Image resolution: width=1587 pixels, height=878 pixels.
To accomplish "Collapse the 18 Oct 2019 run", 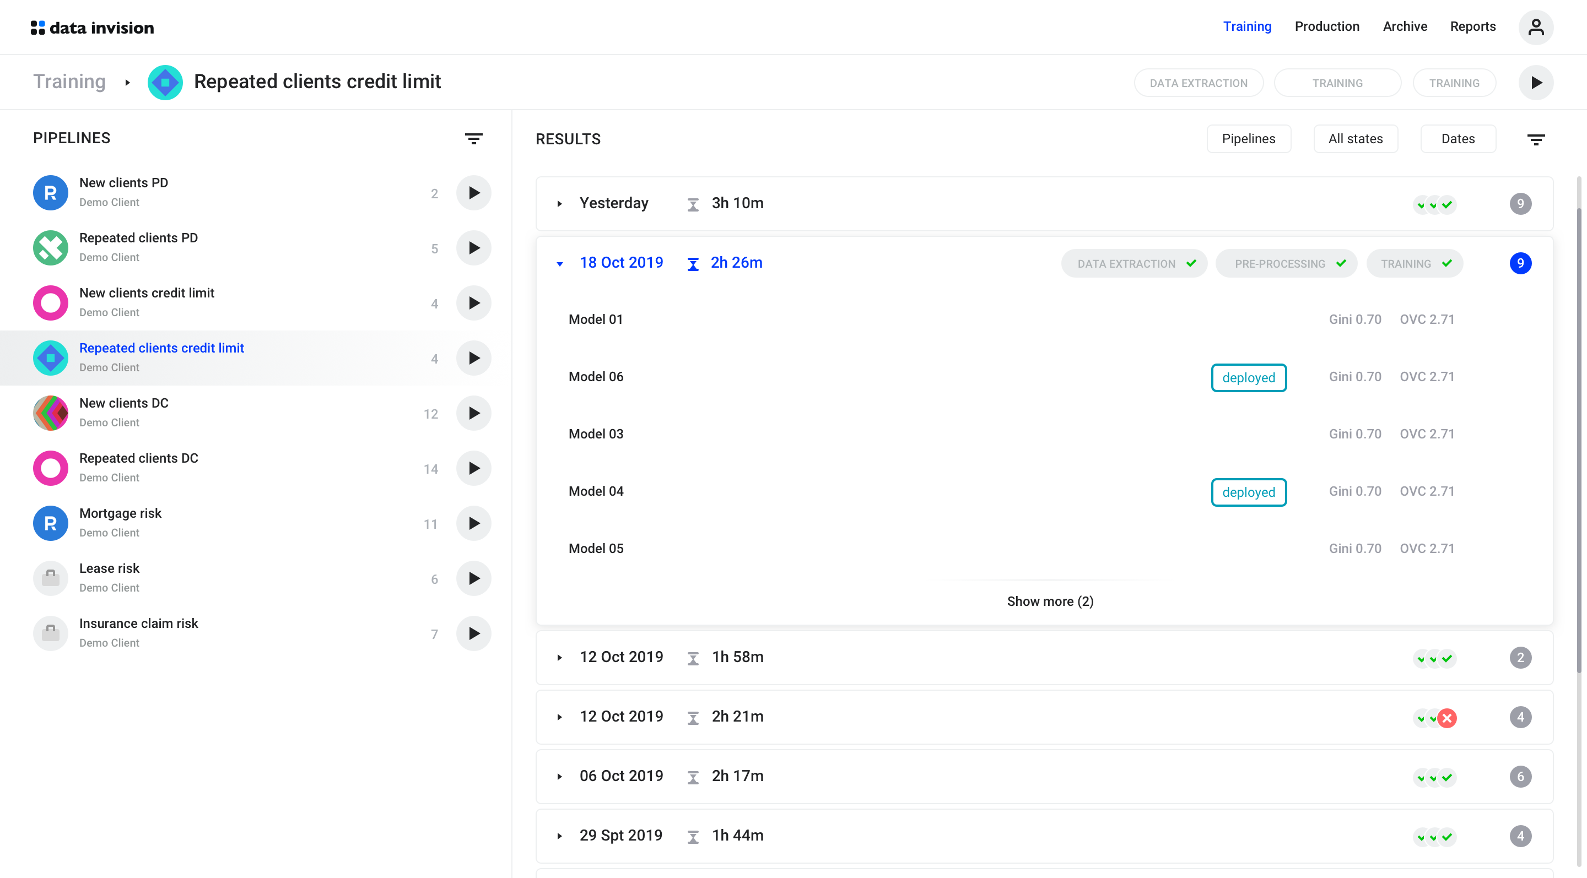I will 559,263.
